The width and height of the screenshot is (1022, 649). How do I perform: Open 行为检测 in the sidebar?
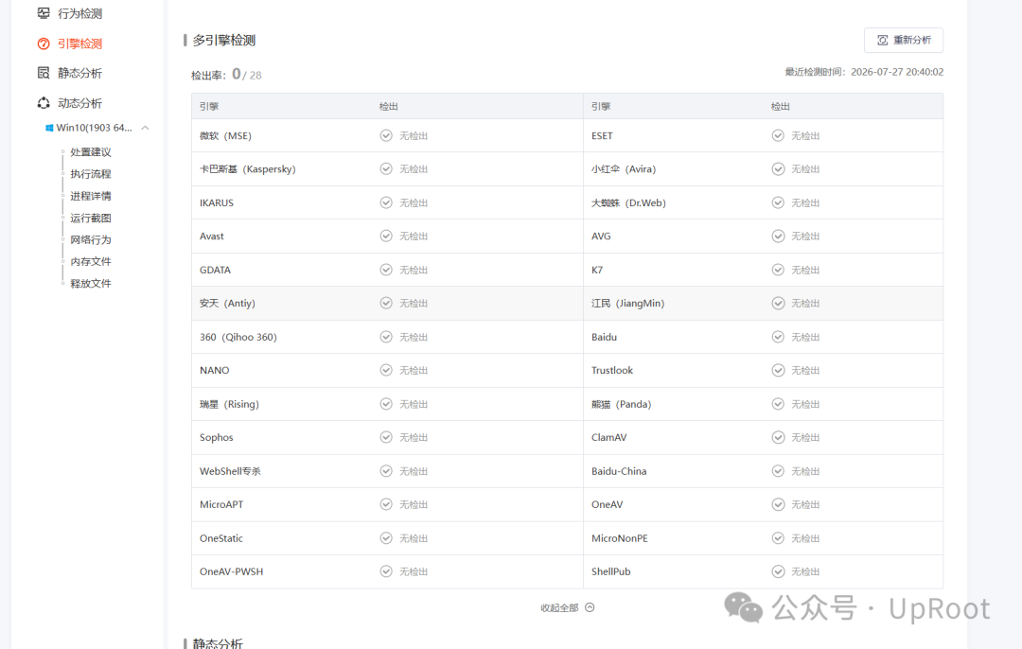pyautogui.click(x=79, y=13)
